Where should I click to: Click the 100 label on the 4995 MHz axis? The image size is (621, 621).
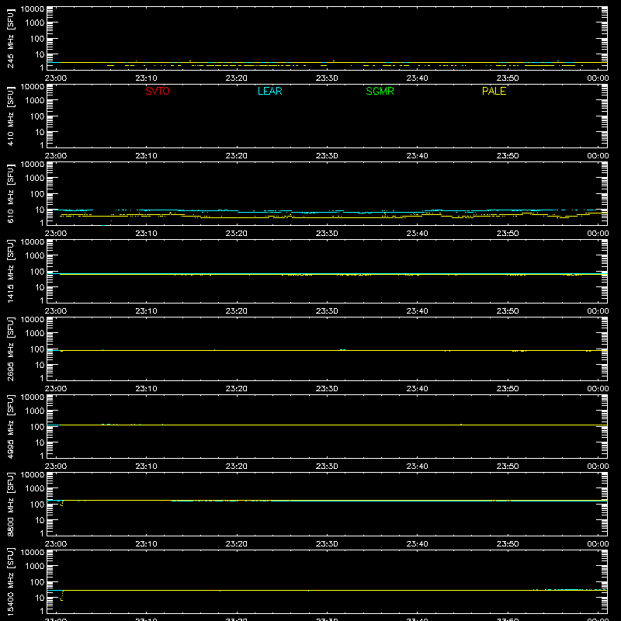37,427
